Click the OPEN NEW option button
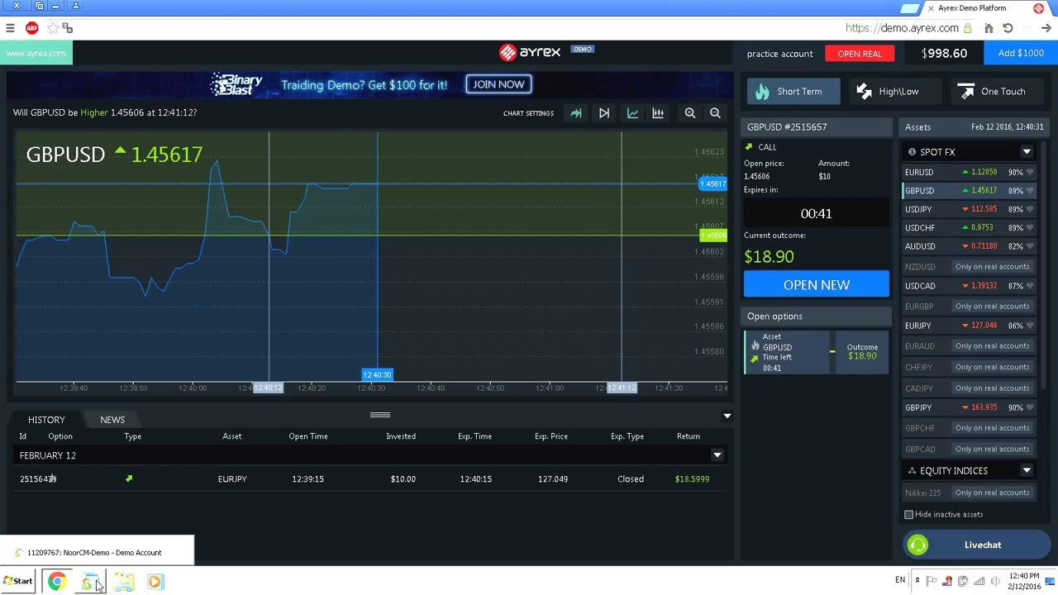 coord(817,284)
